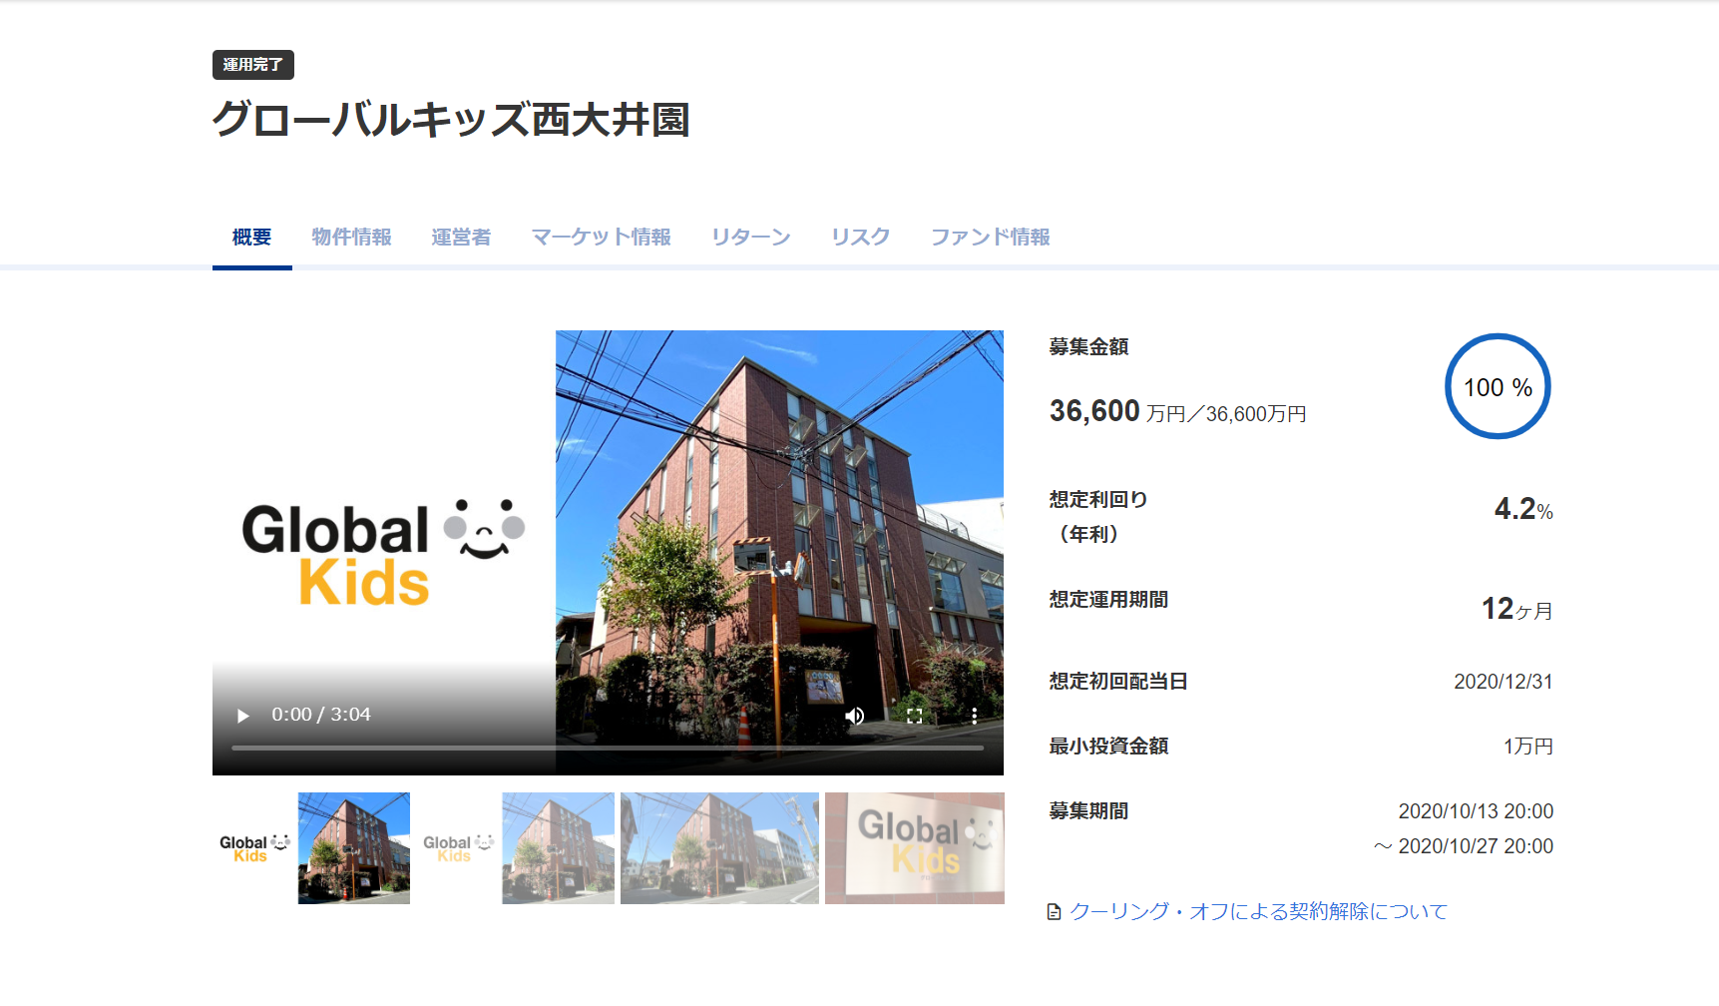Open the 物件情報 tab
The height and width of the screenshot is (1006, 1719).
tap(351, 238)
